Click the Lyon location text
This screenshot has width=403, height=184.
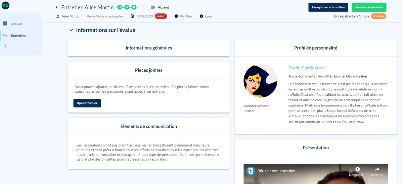208,16
